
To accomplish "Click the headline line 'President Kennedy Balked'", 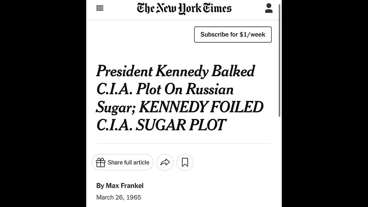I will coord(175,71).
